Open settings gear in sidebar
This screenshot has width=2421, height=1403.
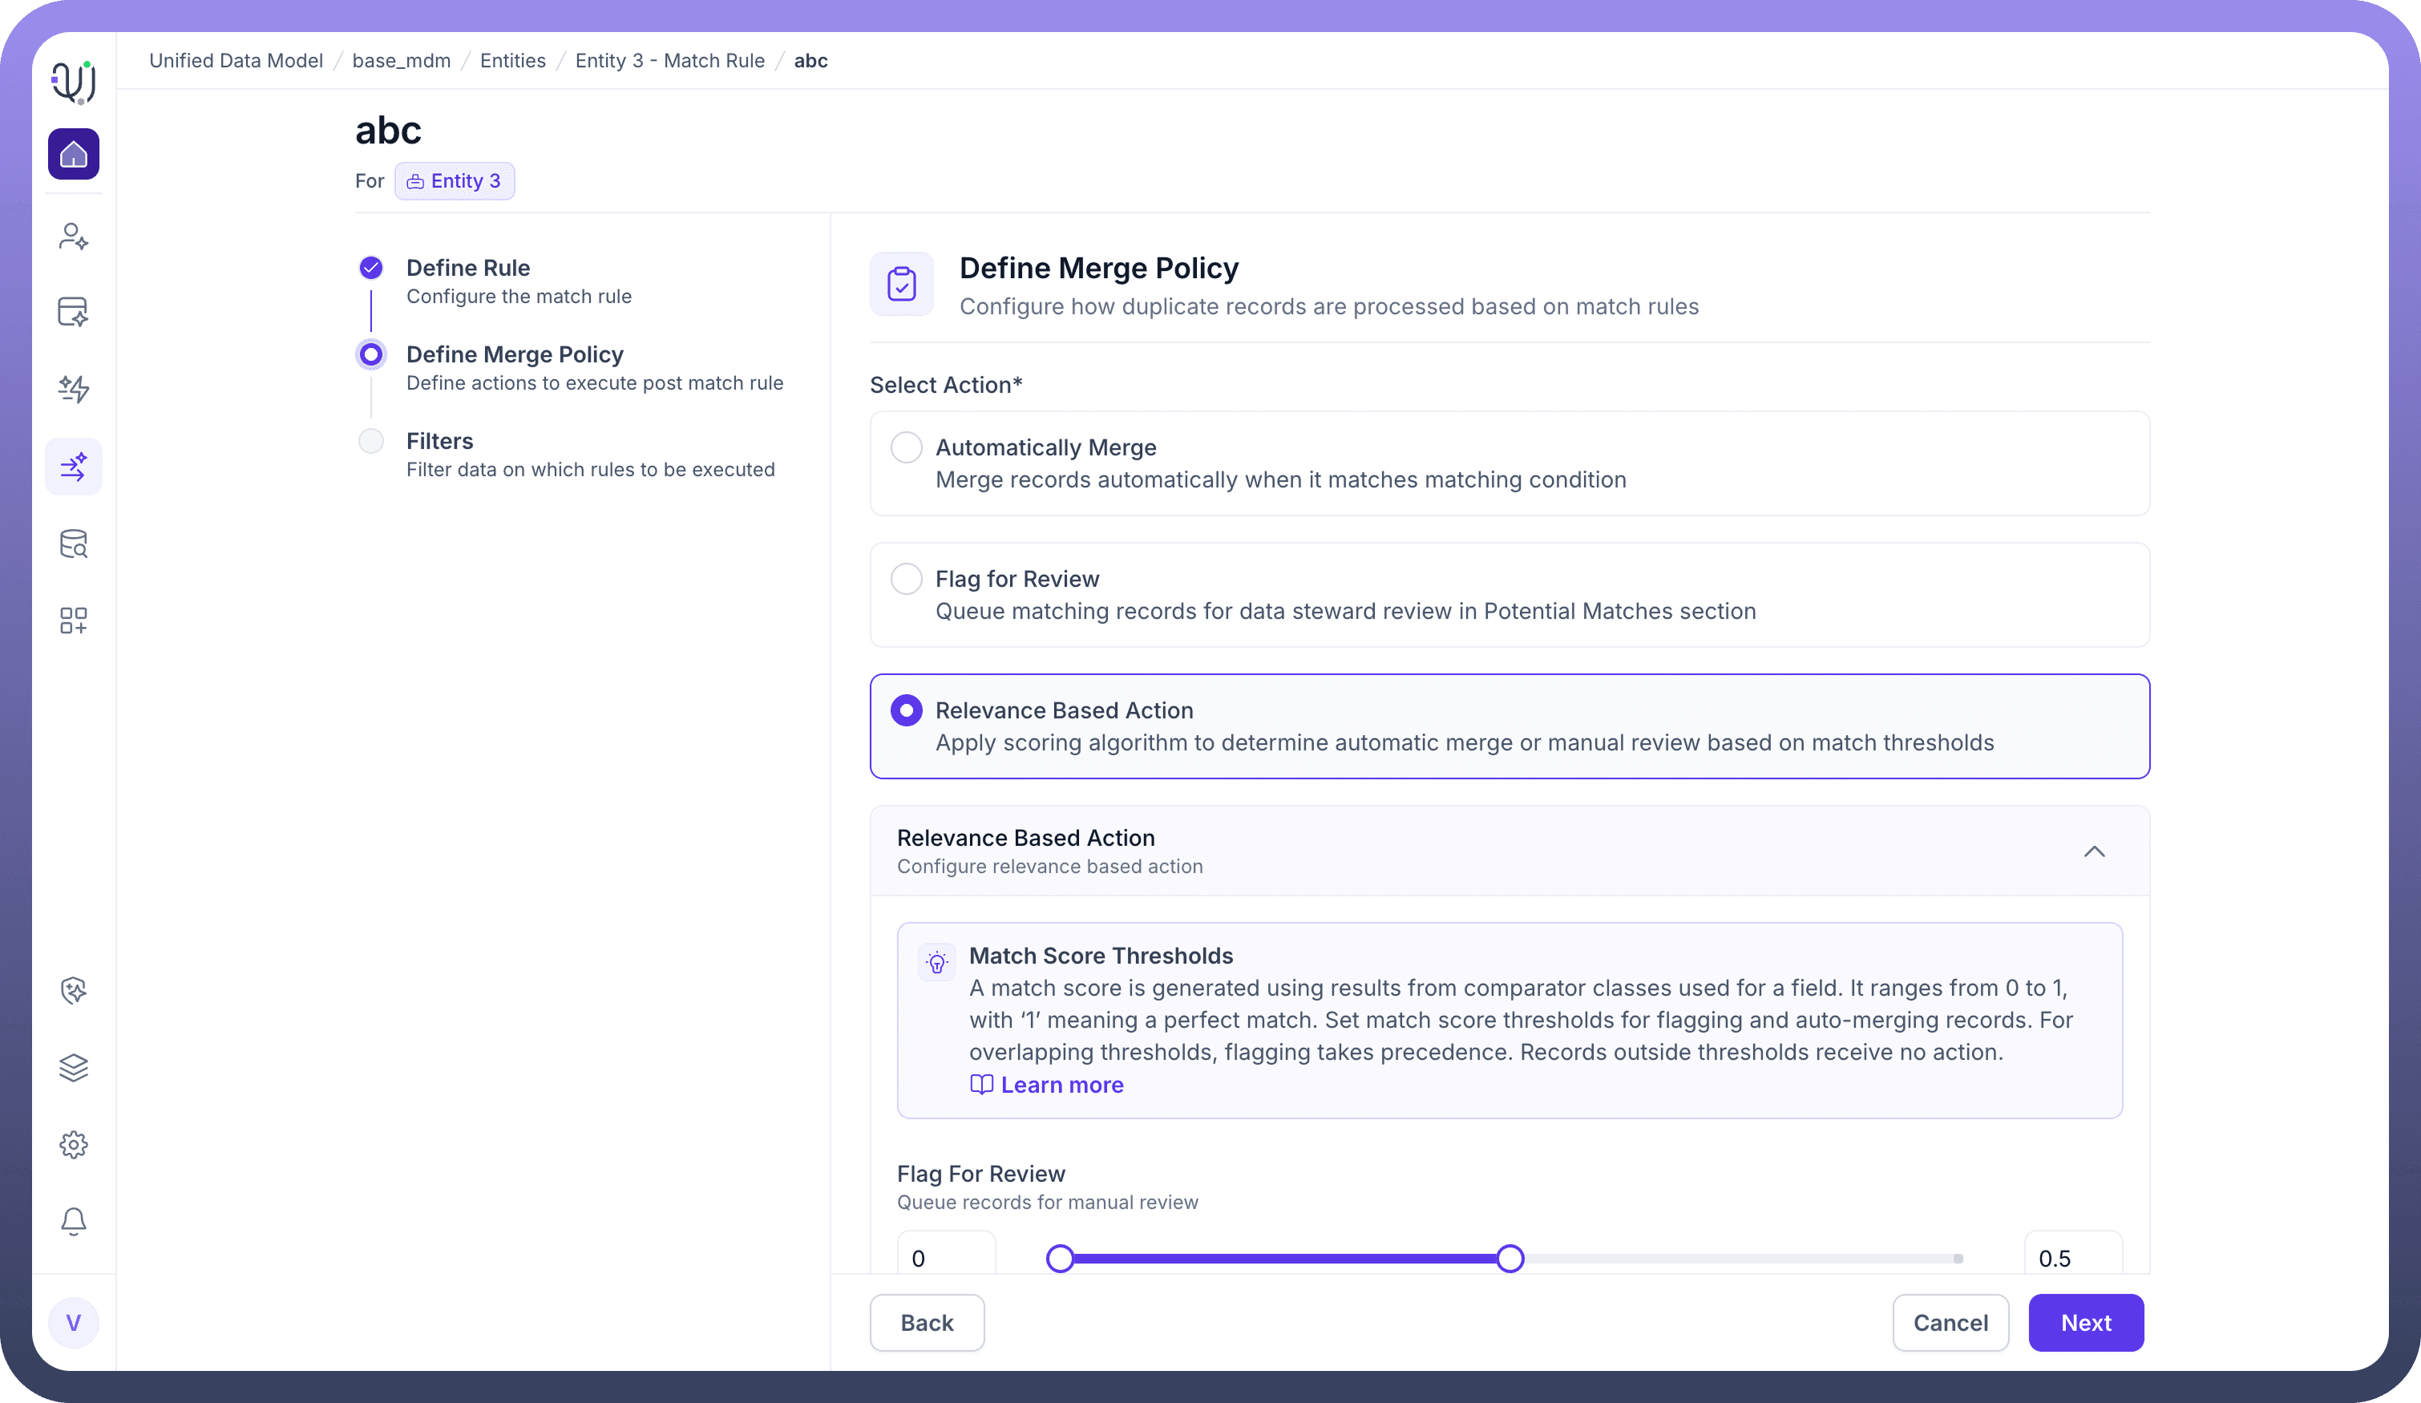pos(73,1145)
